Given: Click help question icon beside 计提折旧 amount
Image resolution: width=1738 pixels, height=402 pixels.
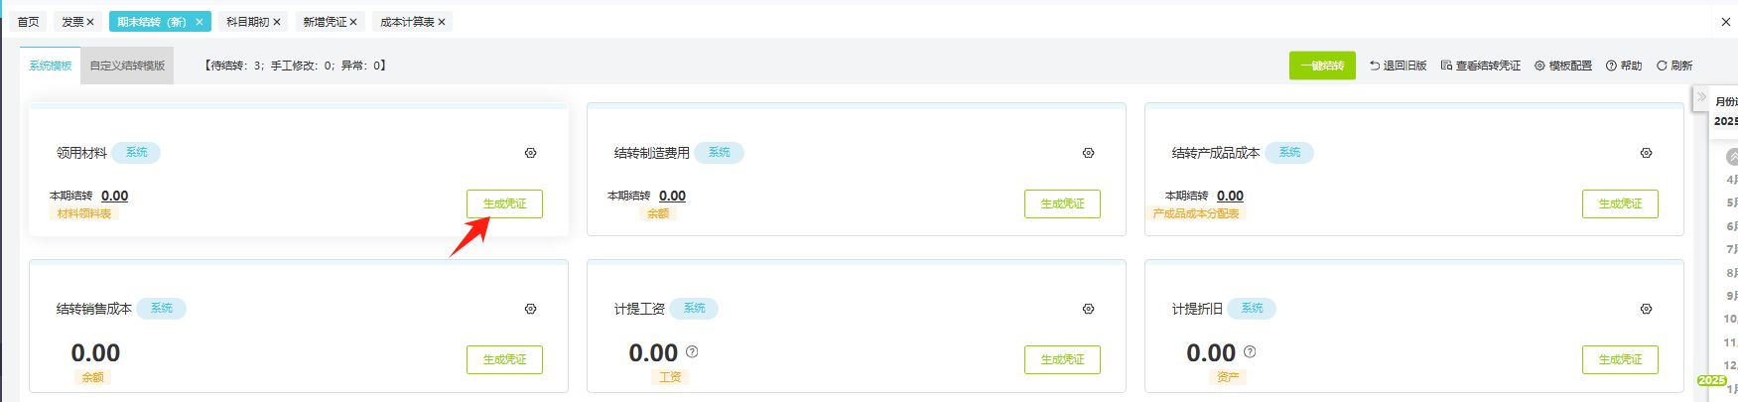Looking at the screenshot, I should click(x=1250, y=351).
